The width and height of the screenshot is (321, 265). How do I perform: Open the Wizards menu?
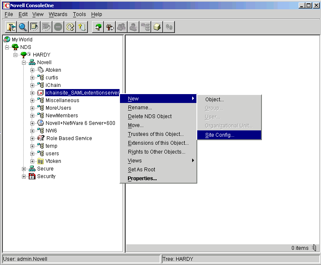[58, 14]
